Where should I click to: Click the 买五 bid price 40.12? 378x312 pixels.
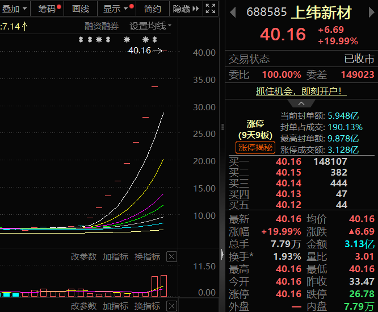coord(288,205)
